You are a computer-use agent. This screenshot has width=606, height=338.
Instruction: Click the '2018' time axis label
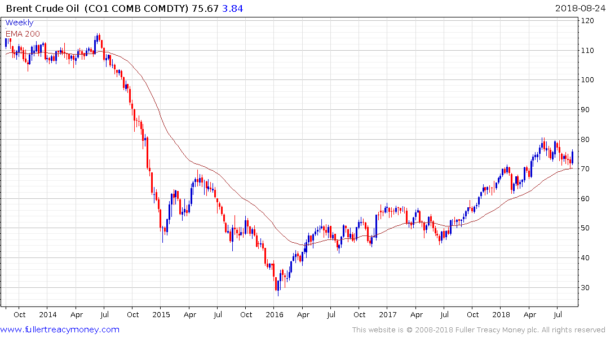coord(501,314)
